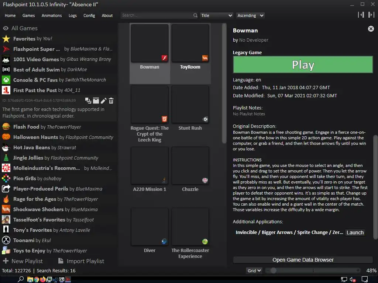
Task: Open the Home tab
Action: (10, 15)
